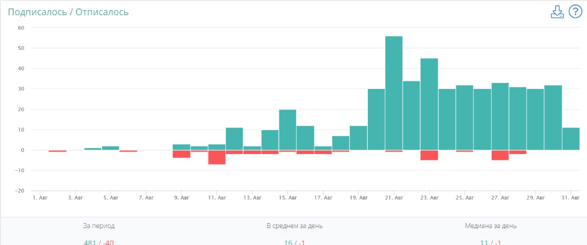Click the Медиана за день label

point(491,226)
